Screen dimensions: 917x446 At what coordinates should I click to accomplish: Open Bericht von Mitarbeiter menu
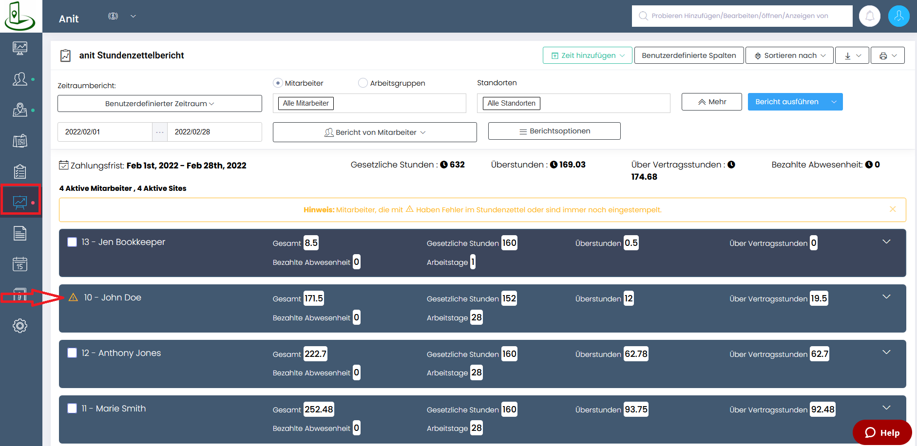374,132
